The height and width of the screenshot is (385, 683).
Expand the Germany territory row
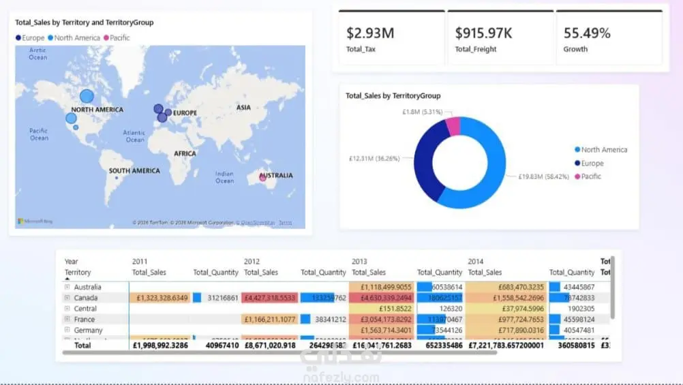(x=67, y=330)
